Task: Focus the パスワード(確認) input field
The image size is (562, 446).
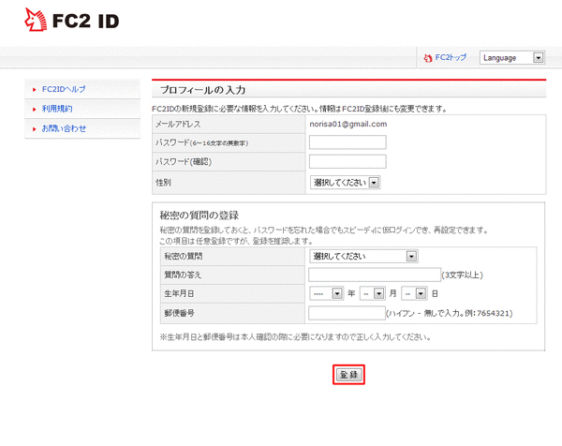Action: pos(348,161)
